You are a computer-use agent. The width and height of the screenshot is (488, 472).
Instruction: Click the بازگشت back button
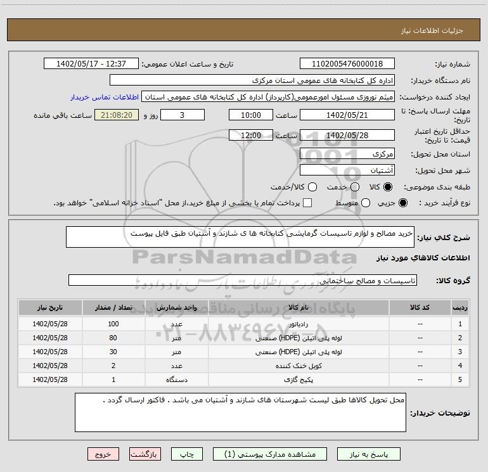coord(145,454)
